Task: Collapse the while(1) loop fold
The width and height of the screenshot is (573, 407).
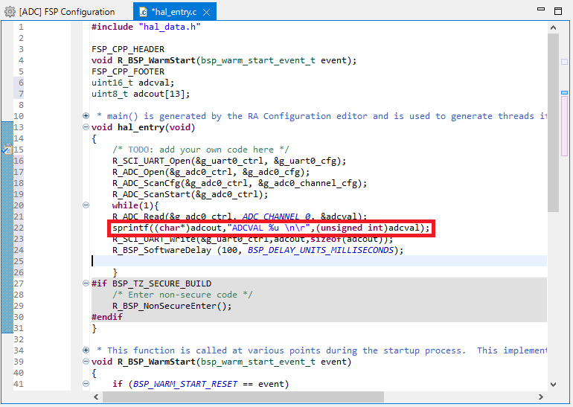Action: click(86, 205)
